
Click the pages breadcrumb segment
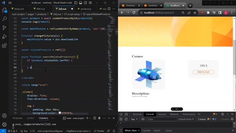31,14
